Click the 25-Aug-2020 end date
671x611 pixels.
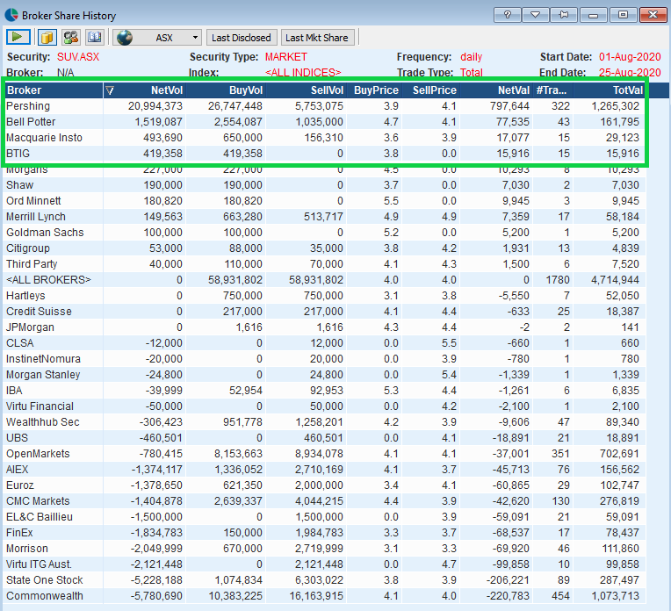pyautogui.click(x=630, y=72)
